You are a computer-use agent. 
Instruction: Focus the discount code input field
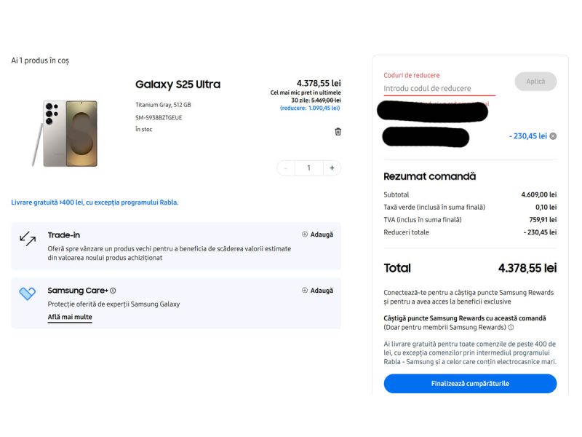pos(439,89)
